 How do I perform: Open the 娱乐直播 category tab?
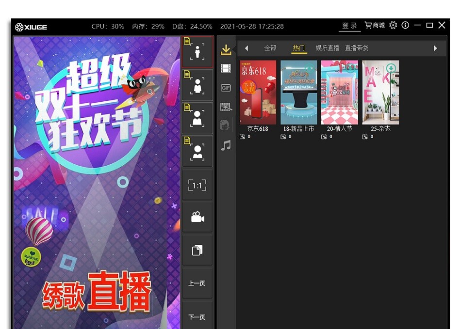327,48
